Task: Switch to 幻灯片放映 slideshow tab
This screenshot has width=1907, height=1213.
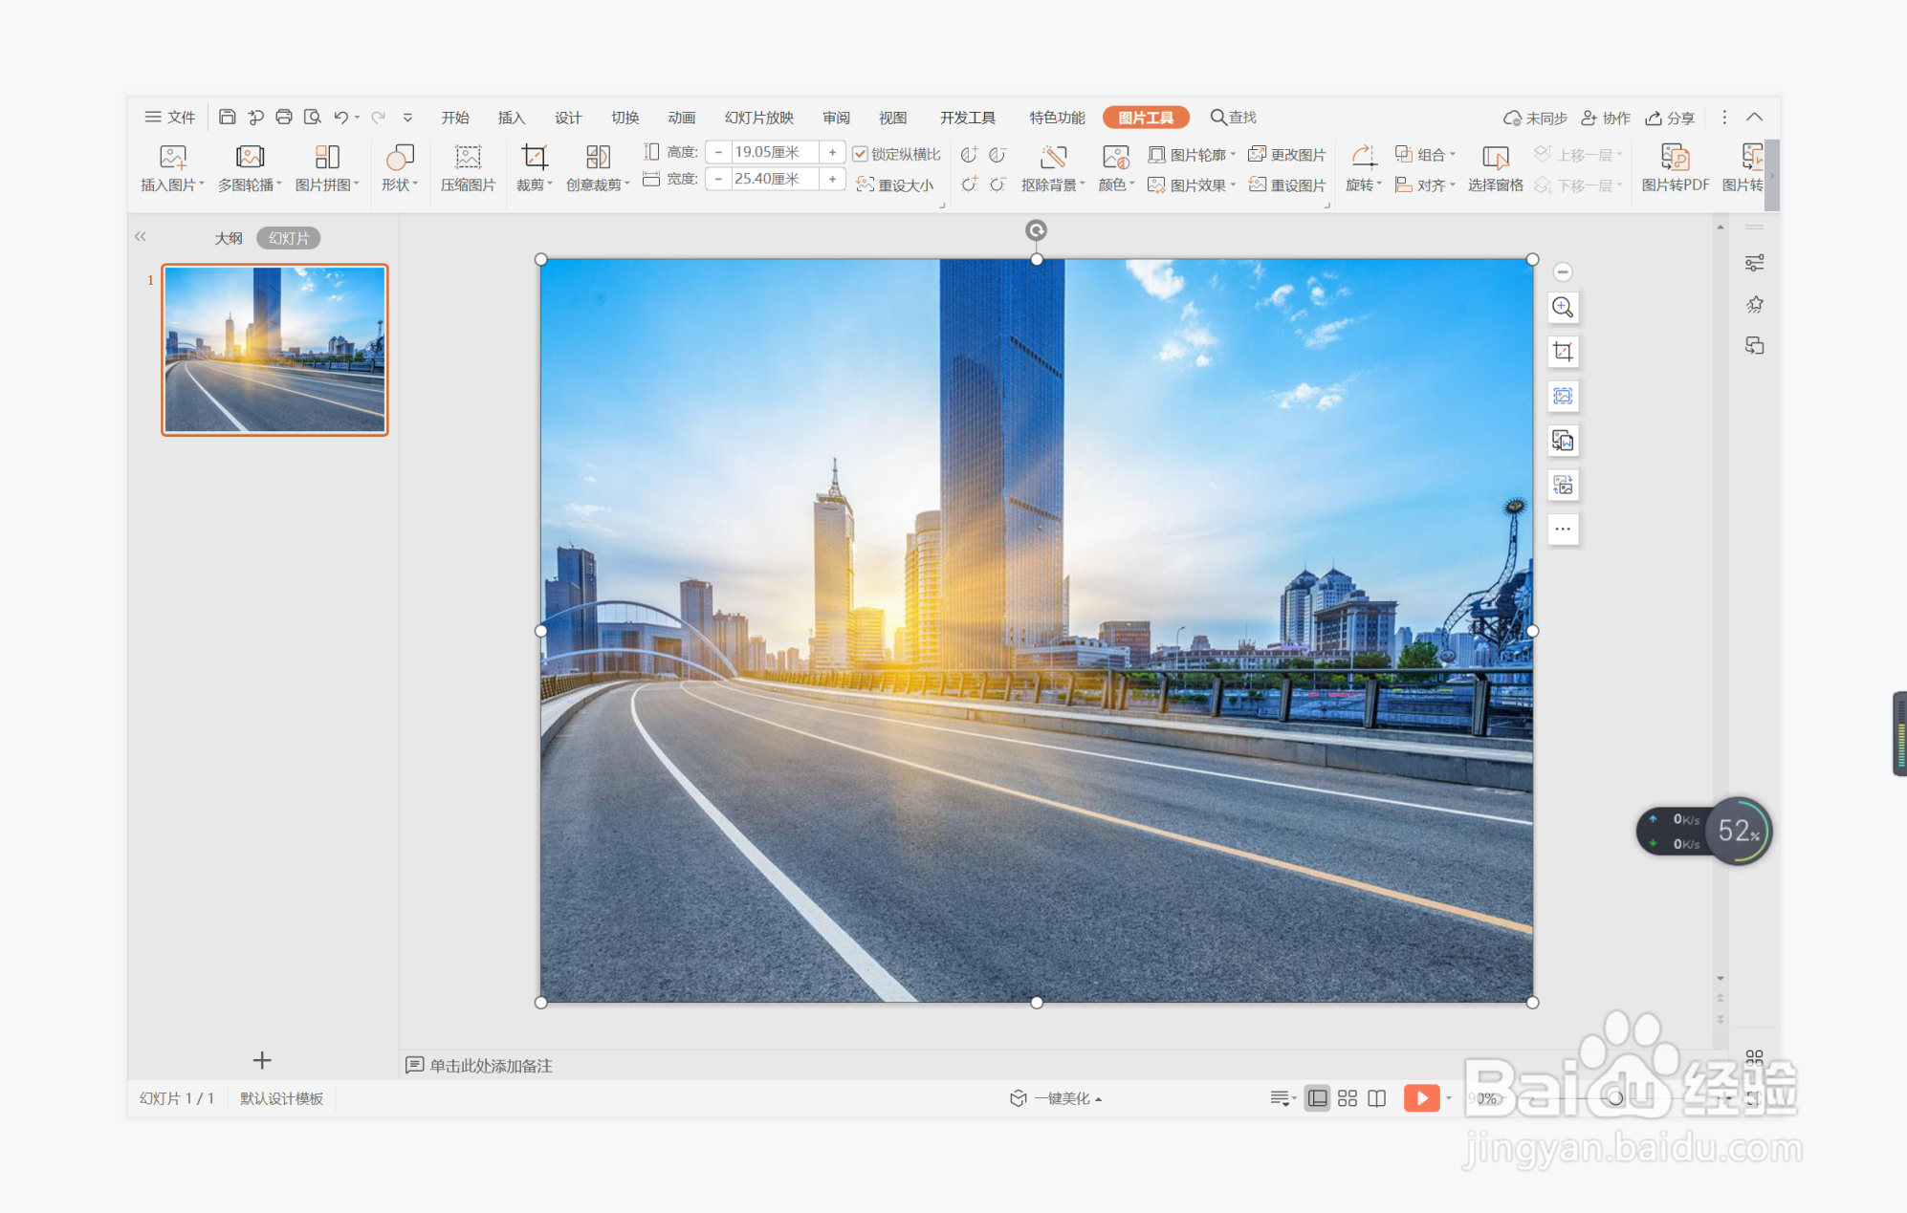Action: 758,117
